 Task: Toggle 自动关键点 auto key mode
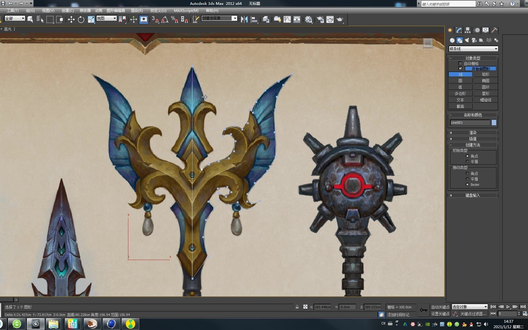pyautogui.click(x=440, y=307)
